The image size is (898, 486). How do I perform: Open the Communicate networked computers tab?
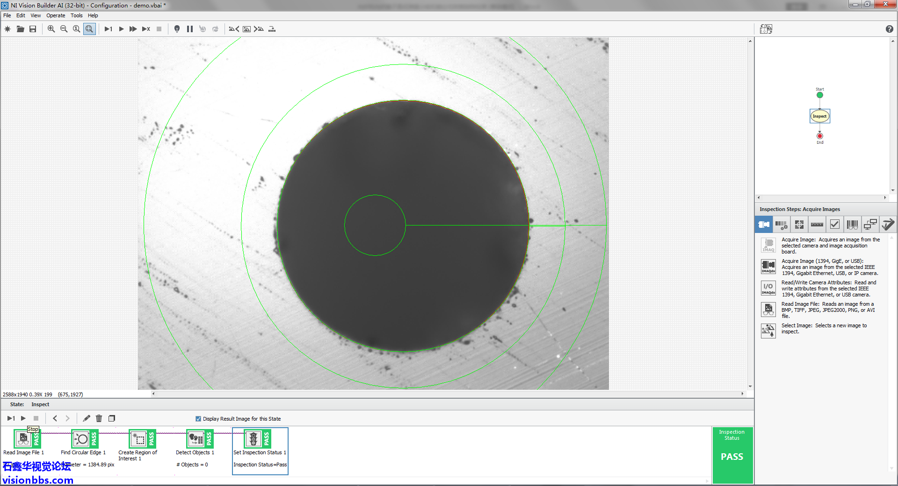click(870, 225)
